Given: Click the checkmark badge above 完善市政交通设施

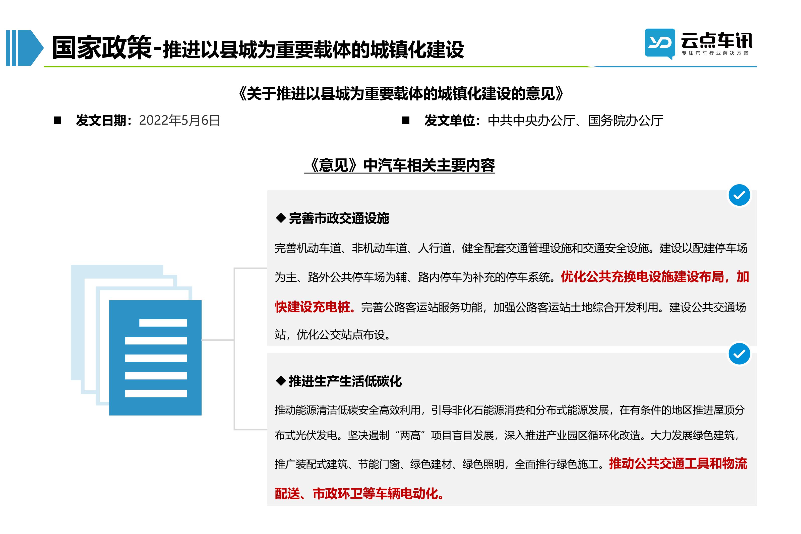Looking at the screenshot, I should tap(739, 195).
